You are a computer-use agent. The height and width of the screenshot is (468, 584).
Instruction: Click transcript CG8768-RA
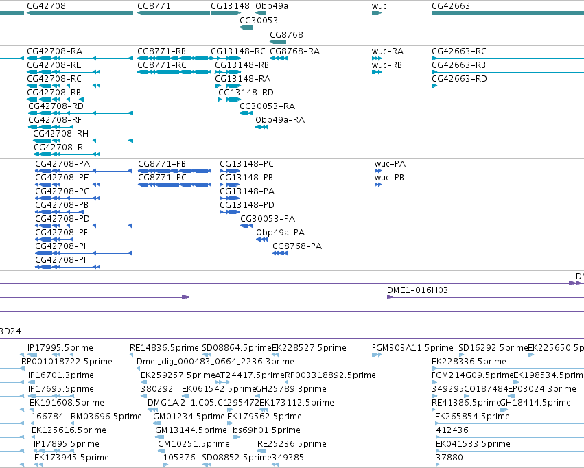click(x=294, y=51)
